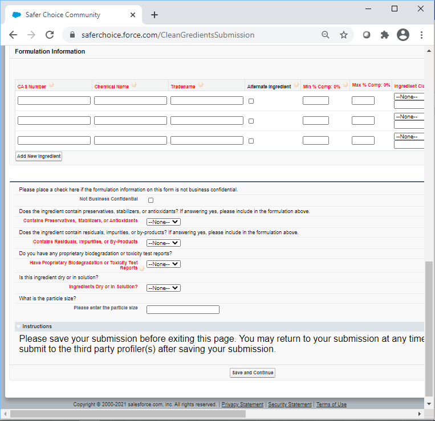This screenshot has width=435, height=421.
Task: Open the Ingredients Dry or In Solution dropdown
Action: [x=163, y=288]
